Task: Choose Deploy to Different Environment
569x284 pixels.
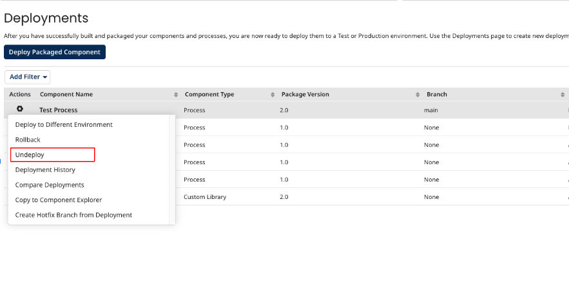Action: pyautogui.click(x=64, y=124)
